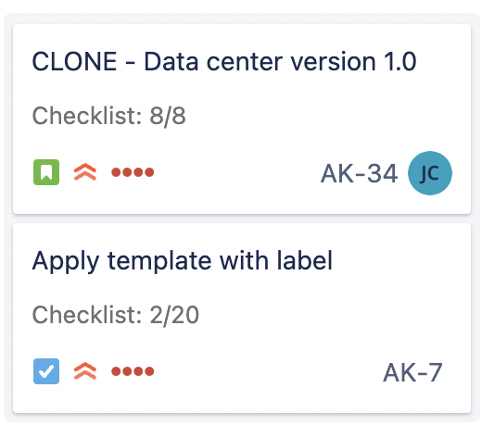Click the word CLONE in the first card title
Screen dimensions: 482x438
pos(74,61)
